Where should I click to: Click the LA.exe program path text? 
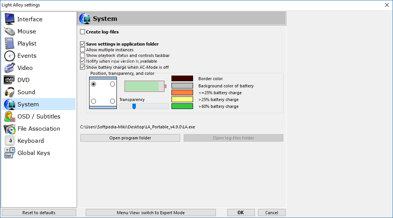click(x=138, y=127)
